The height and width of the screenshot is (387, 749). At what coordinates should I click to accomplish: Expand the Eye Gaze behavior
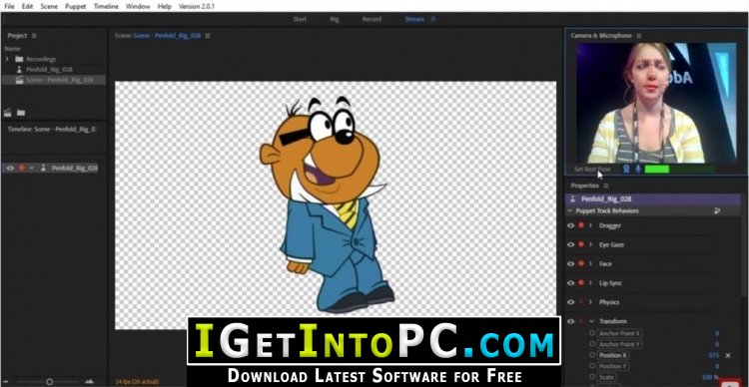point(591,244)
